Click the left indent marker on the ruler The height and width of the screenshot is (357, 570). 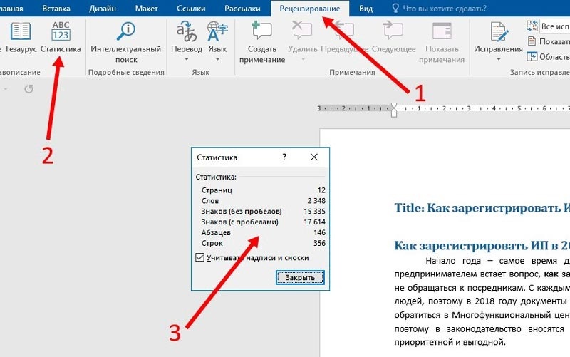(394, 115)
